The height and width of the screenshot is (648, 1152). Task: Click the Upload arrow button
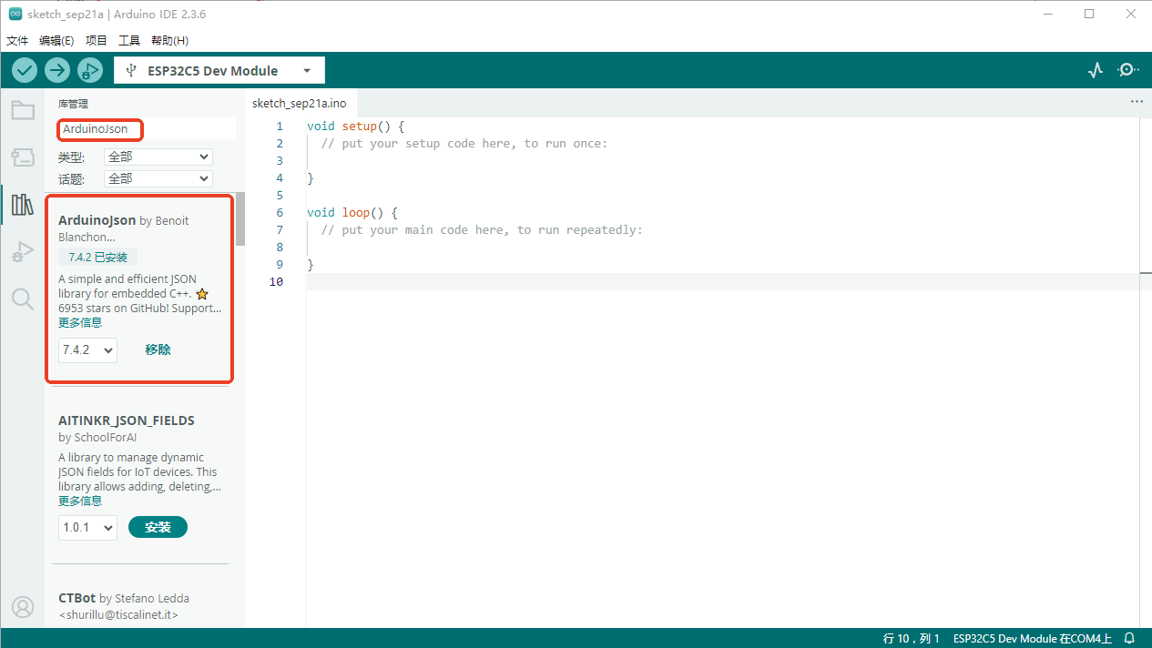coord(57,70)
